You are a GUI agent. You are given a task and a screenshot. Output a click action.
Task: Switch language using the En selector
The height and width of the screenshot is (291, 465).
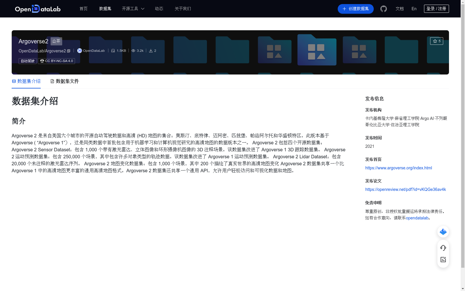click(x=414, y=9)
